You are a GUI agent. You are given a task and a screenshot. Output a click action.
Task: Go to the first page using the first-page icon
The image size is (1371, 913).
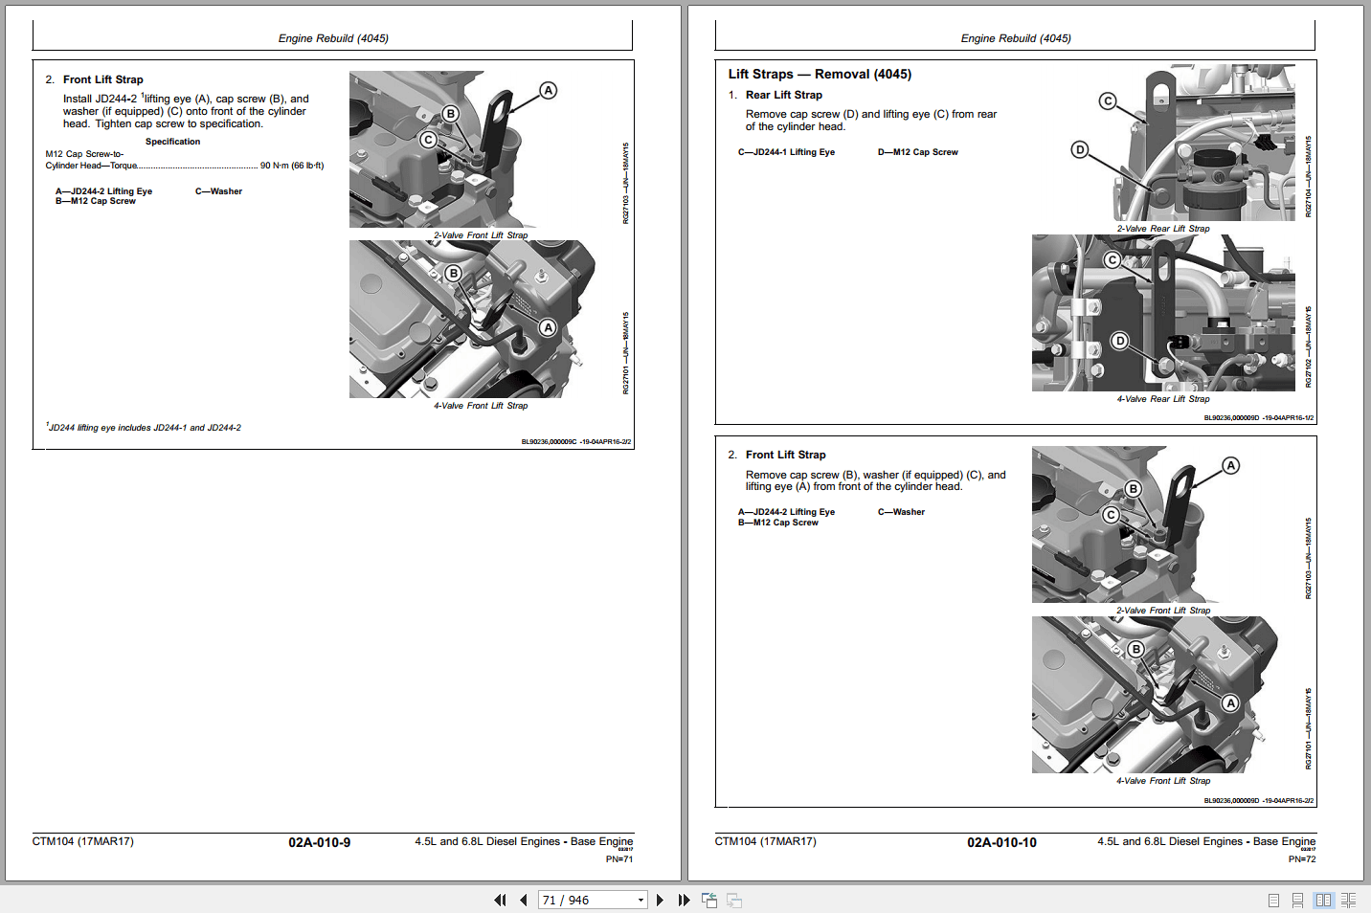pos(500,900)
